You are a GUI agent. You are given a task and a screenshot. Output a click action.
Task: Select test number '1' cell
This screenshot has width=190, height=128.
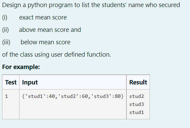point(6,96)
